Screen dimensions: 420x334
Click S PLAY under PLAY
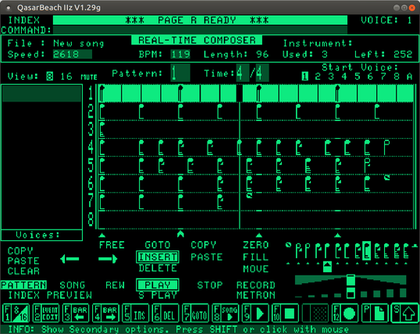point(158,295)
